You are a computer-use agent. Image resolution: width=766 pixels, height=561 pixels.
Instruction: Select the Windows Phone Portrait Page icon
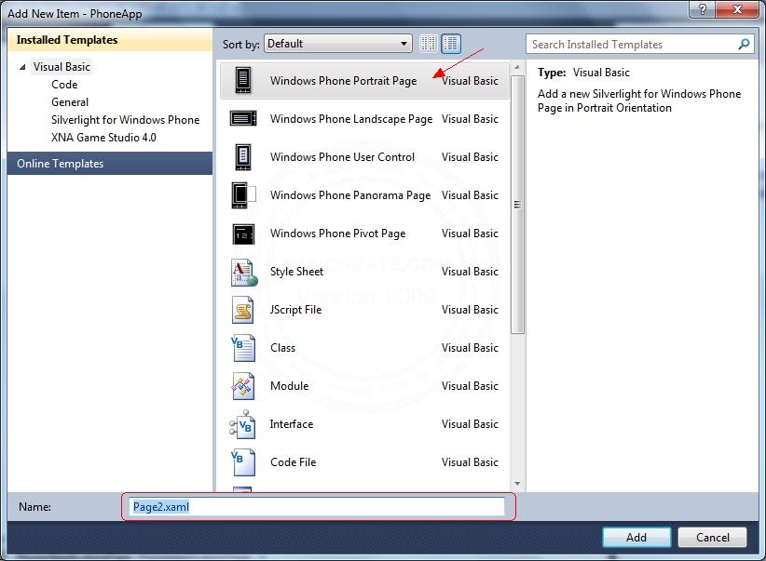click(x=243, y=80)
